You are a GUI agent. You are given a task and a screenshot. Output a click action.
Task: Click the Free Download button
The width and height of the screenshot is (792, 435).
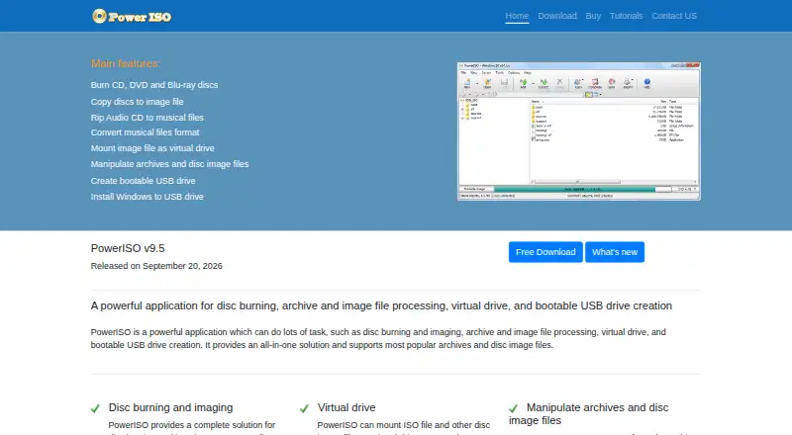pyautogui.click(x=545, y=252)
